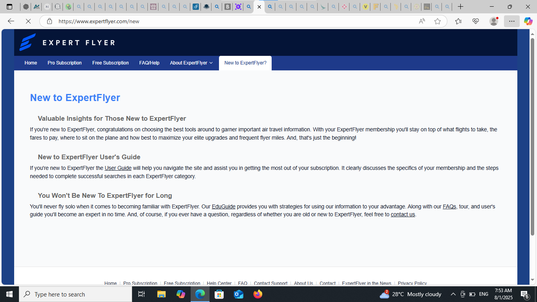
Task: Click the 'New to ExpertFlyer User's Guide' heading
Action: coord(89,157)
